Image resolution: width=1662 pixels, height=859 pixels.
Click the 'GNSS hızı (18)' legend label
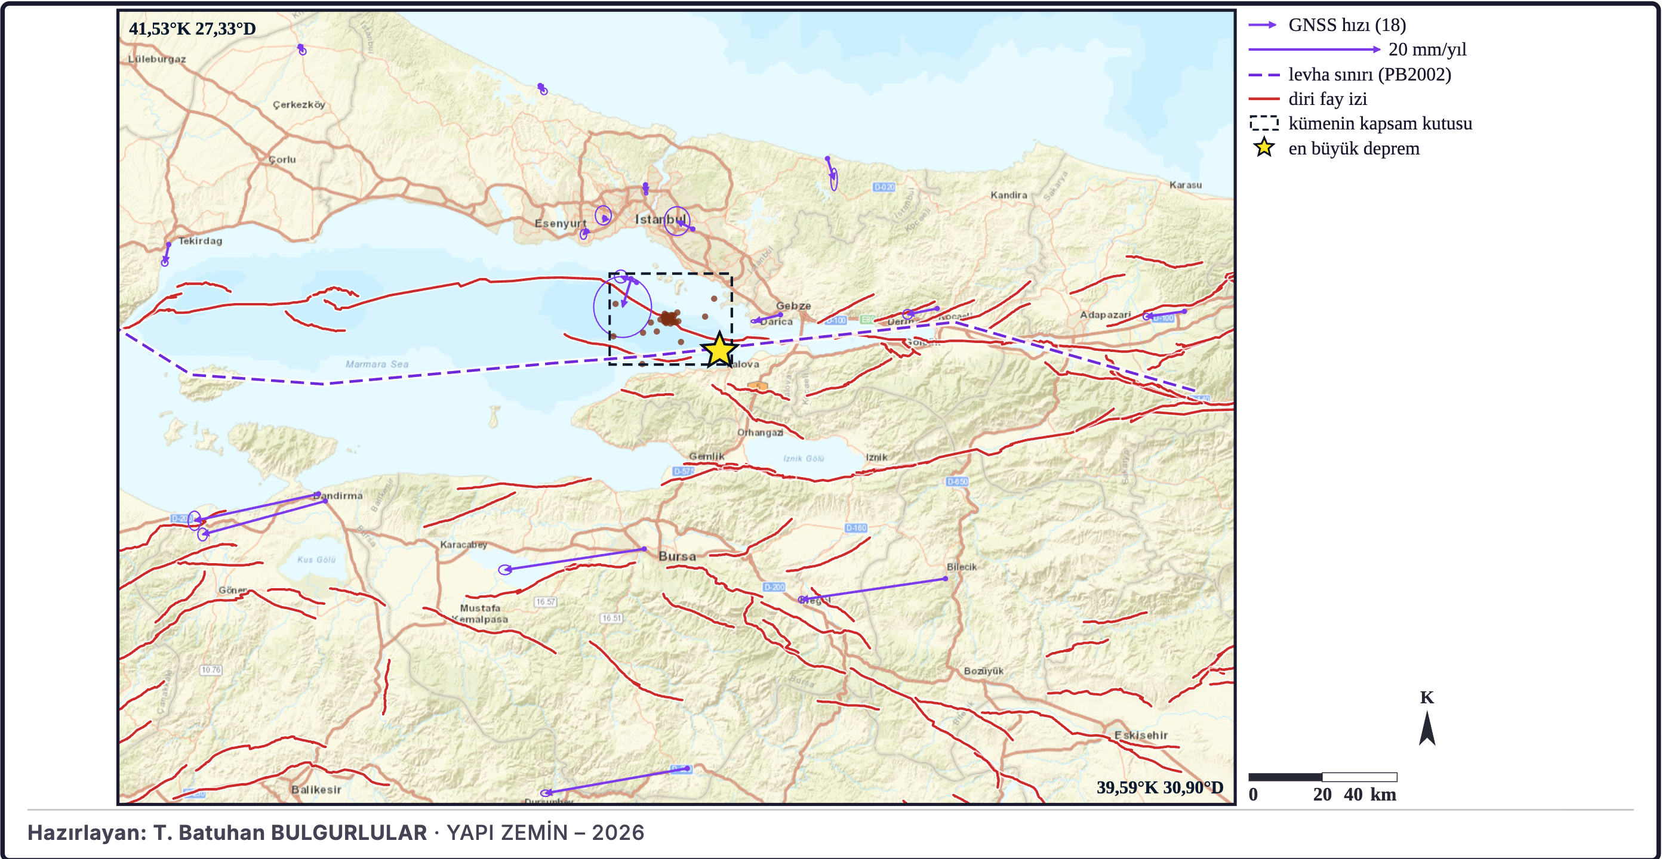click(x=1347, y=24)
